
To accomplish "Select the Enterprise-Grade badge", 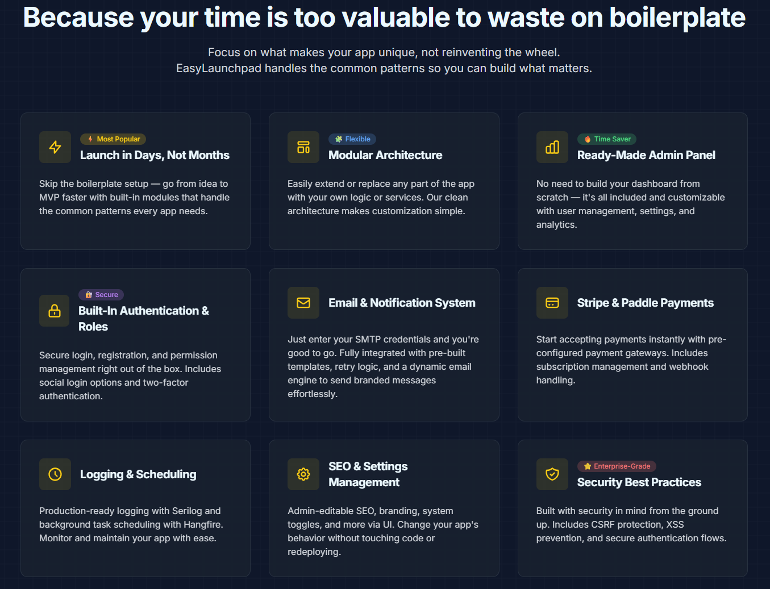I will click(617, 466).
